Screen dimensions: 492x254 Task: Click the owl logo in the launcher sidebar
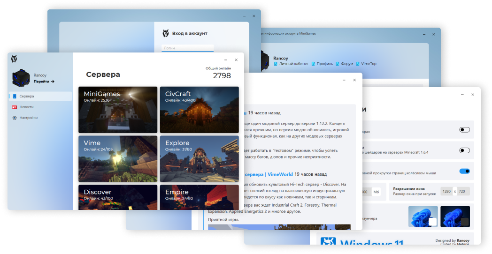(x=14, y=59)
